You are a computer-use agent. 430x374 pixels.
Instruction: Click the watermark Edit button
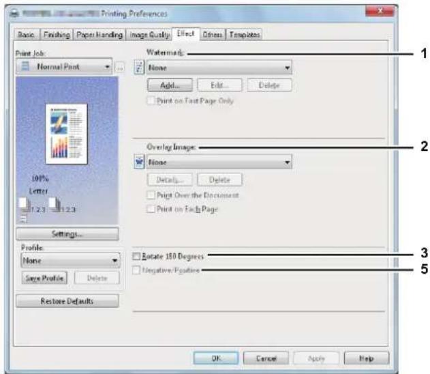(219, 85)
